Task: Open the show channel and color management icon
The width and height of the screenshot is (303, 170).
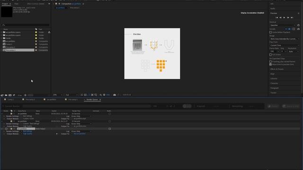Action: pos(100,95)
